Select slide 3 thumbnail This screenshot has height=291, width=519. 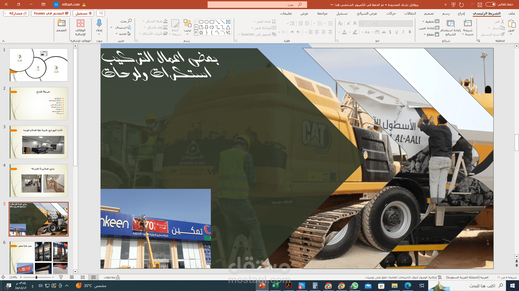[39, 142]
